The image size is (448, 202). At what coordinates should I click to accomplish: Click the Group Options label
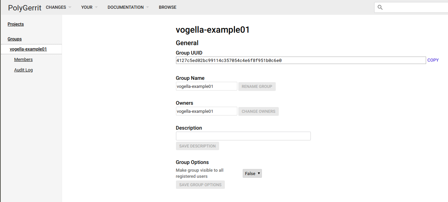coord(192,162)
